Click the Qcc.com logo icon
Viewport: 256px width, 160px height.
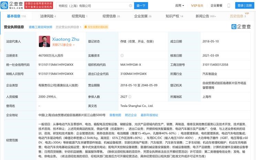4,6
